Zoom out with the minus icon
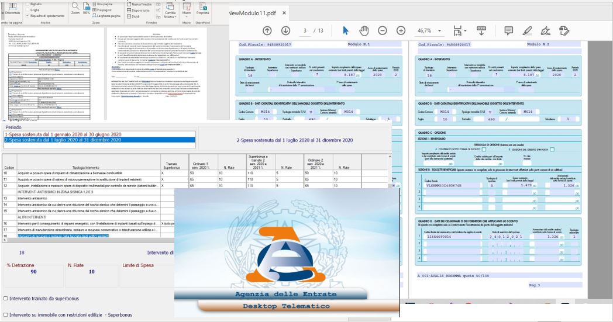This screenshot has width=613, height=322. pyautogui.click(x=383, y=30)
